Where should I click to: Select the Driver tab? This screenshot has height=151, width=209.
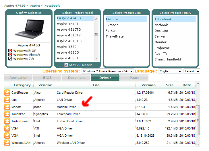pos(105,78)
